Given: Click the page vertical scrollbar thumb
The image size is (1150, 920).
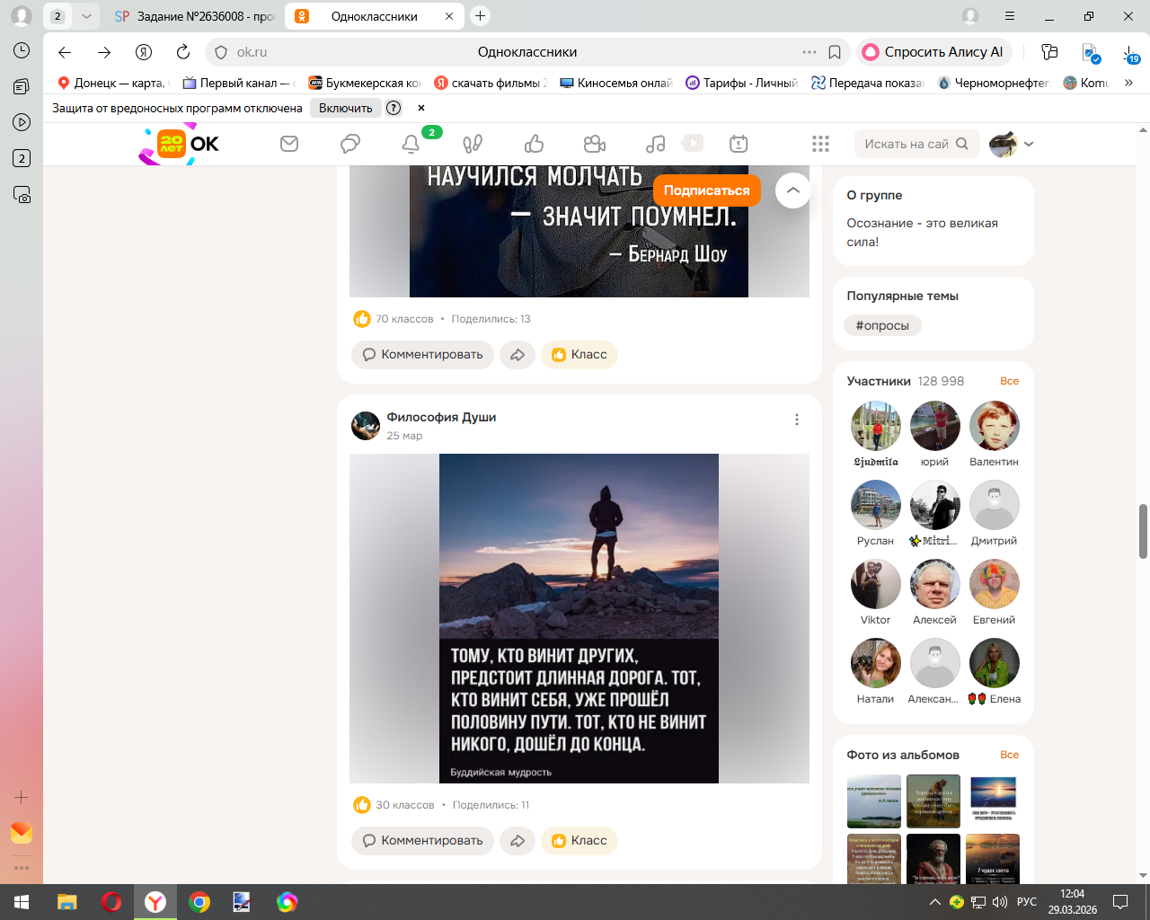Looking at the screenshot, I should point(1143,531).
